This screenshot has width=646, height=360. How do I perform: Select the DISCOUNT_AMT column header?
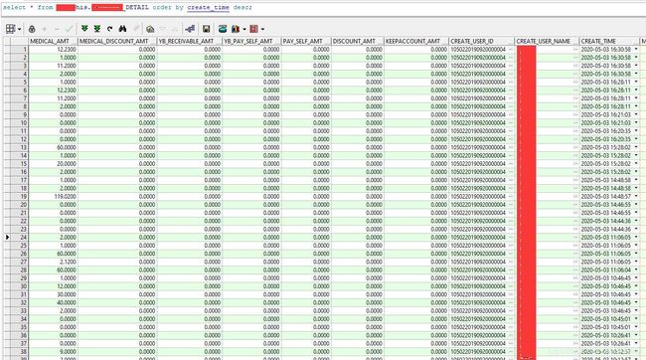tap(358, 41)
